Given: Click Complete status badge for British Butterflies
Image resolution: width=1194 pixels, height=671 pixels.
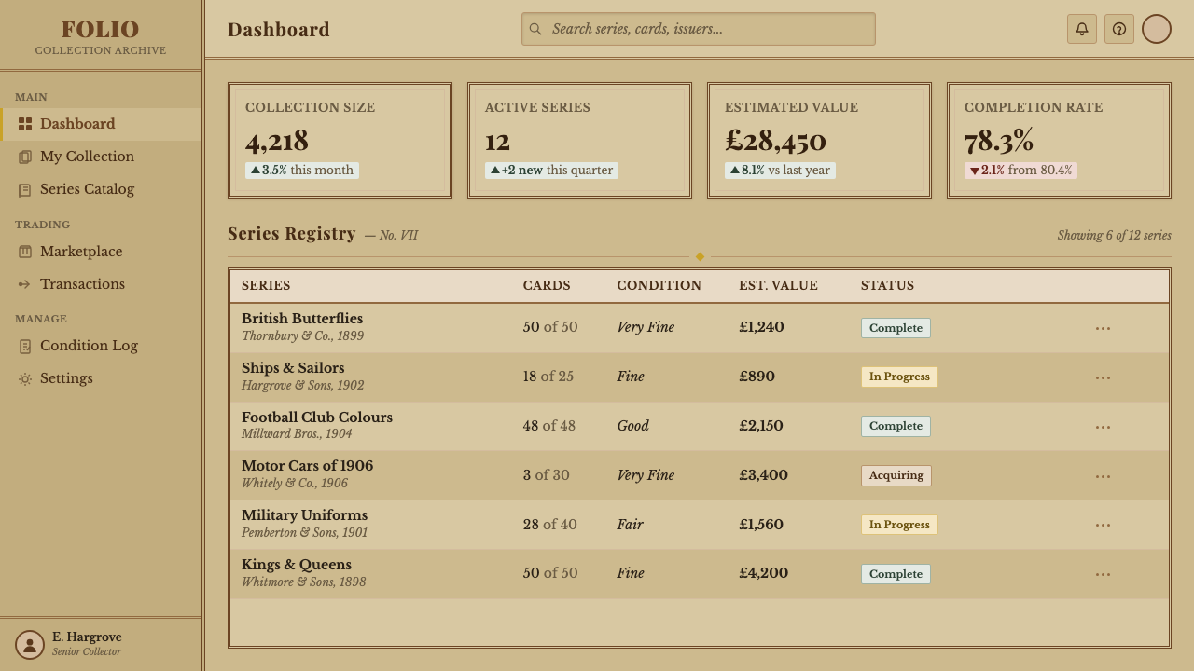Looking at the screenshot, I should tap(895, 328).
